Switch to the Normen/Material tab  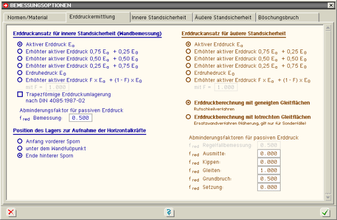[x=33, y=17]
